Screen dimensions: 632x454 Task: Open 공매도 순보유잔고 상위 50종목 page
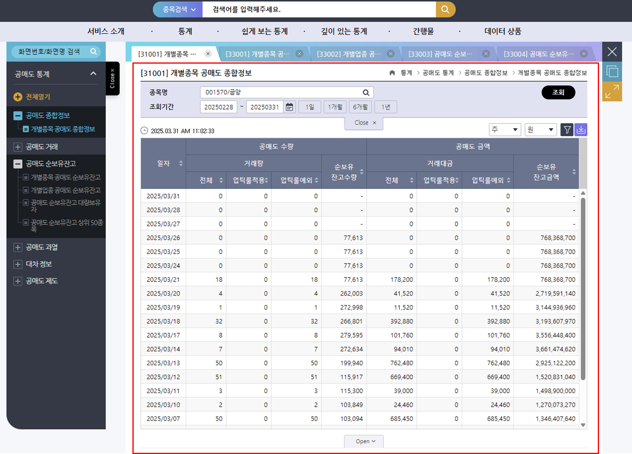click(67, 226)
